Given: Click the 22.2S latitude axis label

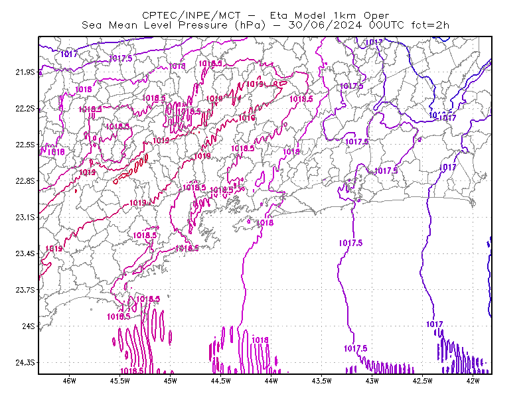Looking at the screenshot, I should 25,108.
